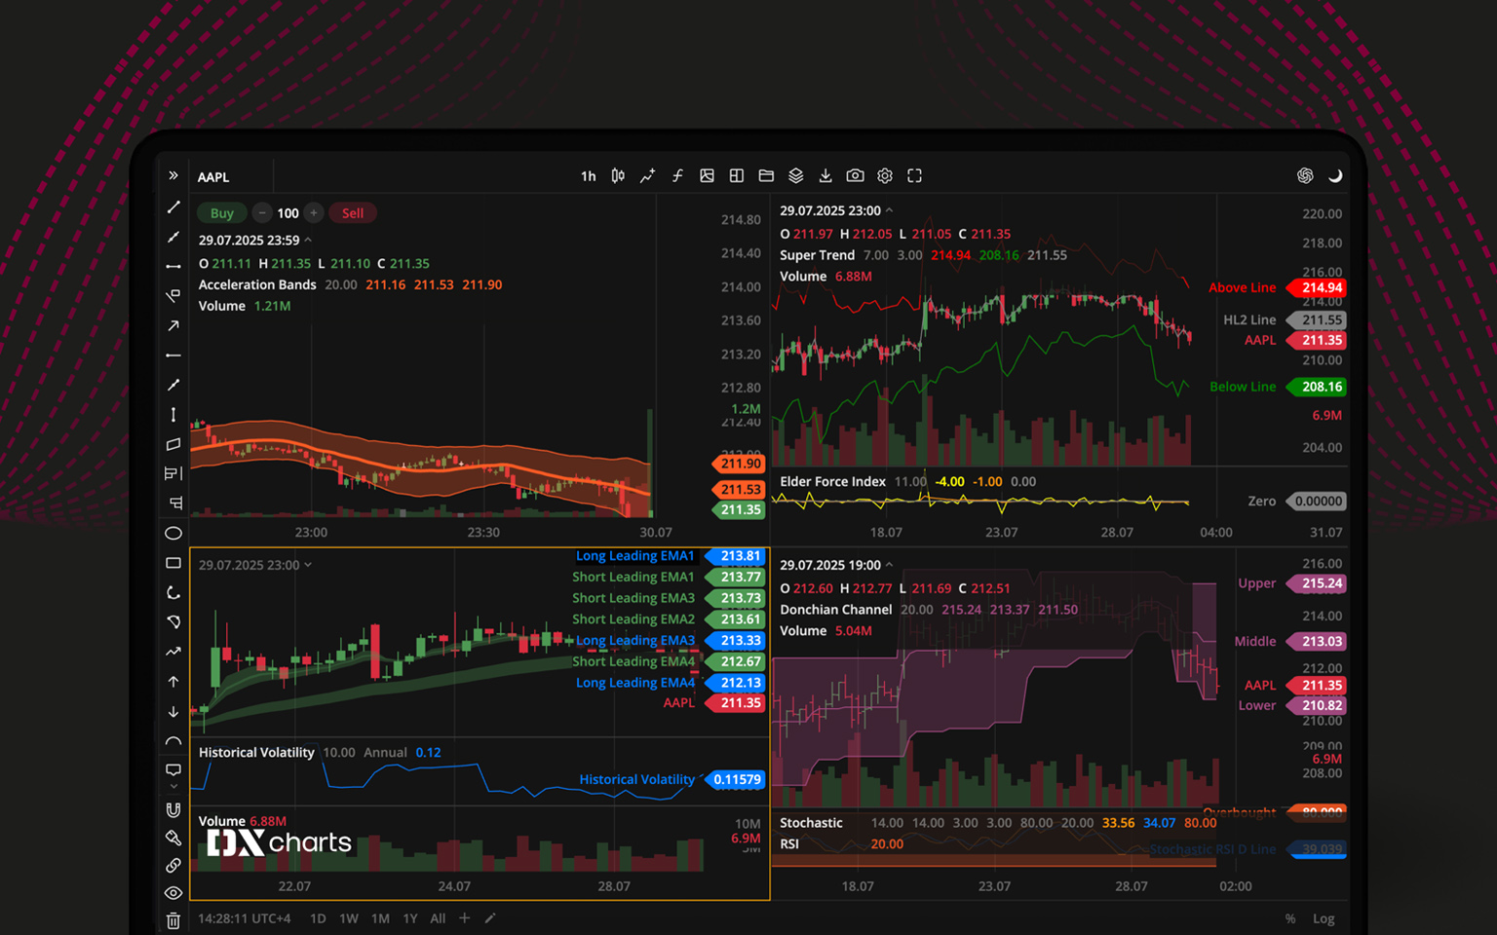This screenshot has height=935, width=1497.
Task: Open the indicators (fx) menu
Action: click(x=677, y=176)
